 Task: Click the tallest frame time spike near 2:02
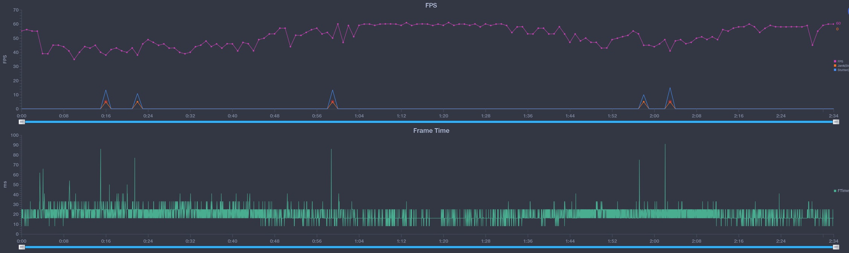[665, 145]
